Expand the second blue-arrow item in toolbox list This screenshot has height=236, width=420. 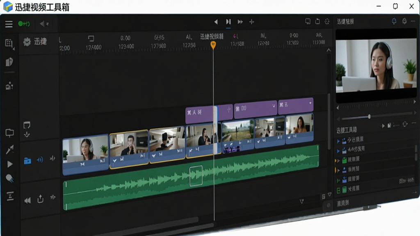(x=338, y=151)
